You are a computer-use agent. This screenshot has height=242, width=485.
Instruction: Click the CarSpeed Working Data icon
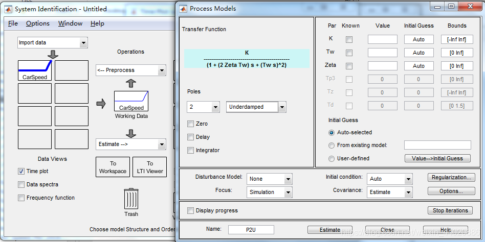coord(131,101)
